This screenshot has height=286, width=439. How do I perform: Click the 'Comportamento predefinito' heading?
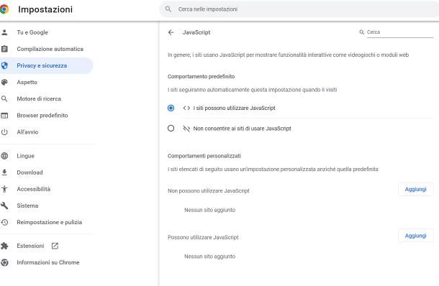click(x=201, y=76)
